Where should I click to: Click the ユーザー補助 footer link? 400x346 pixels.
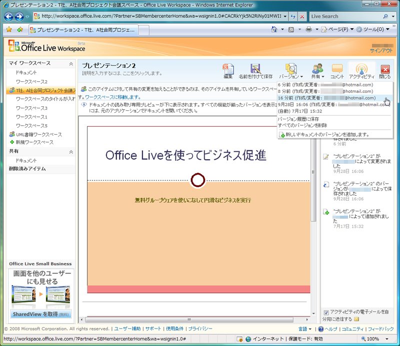127,329
